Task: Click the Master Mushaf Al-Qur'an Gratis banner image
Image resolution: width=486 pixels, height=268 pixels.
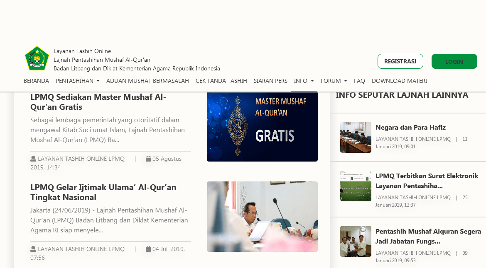Action: [x=262, y=126]
